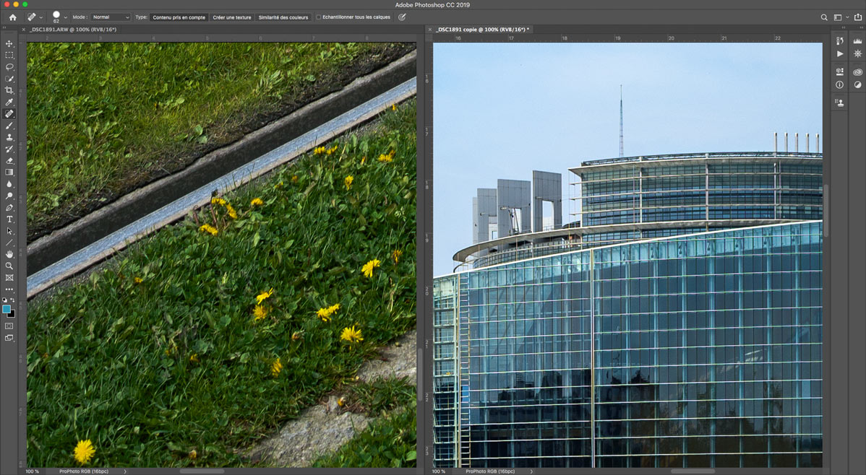Image resolution: width=866 pixels, height=475 pixels.
Task: Click the Créer une texture button
Action: point(232,17)
